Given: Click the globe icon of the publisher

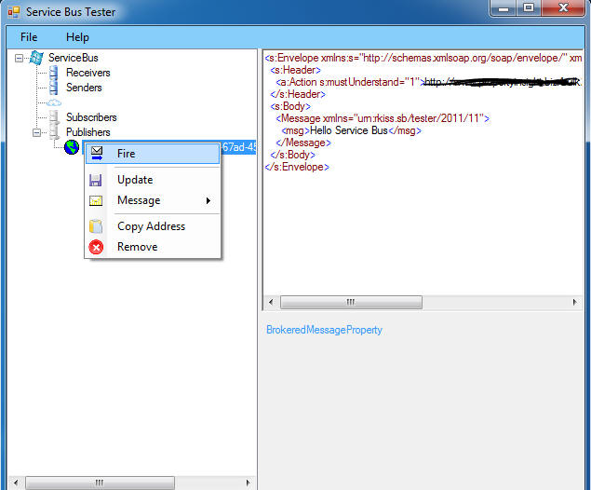Looking at the screenshot, I should pos(72,147).
